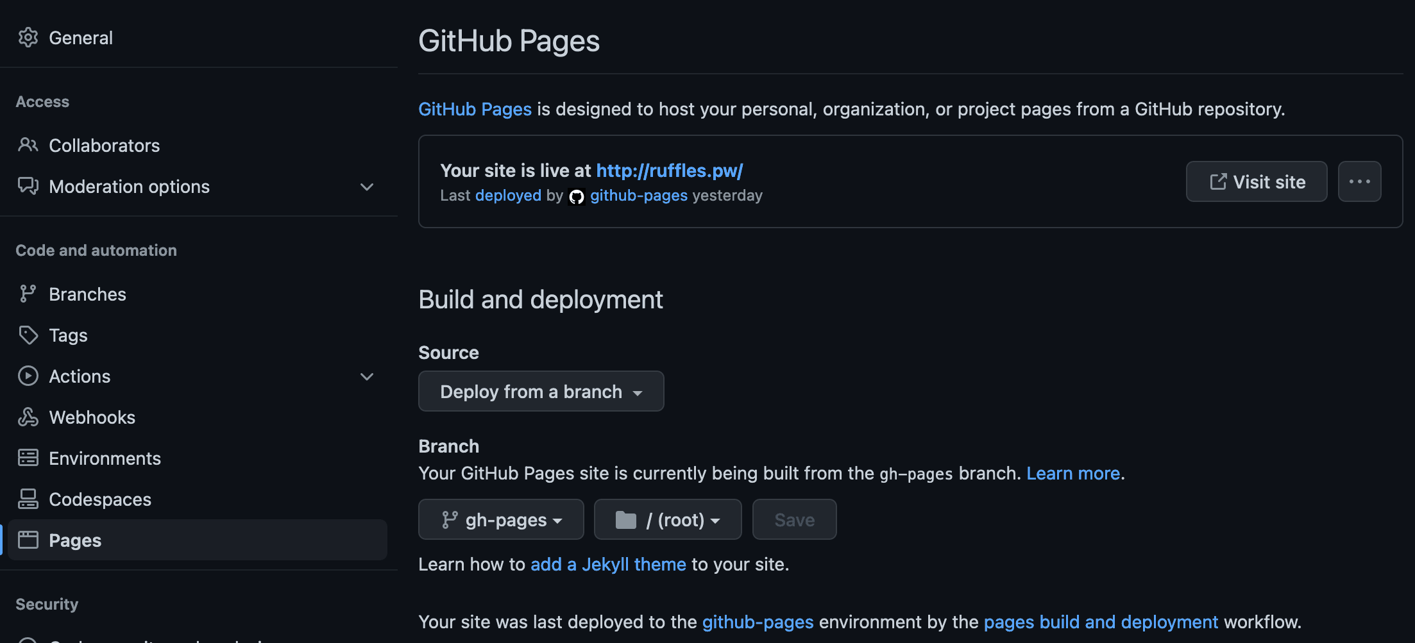1415x643 pixels.
Task: Click the 'Build and deployment' heading
Action: coord(541,300)
